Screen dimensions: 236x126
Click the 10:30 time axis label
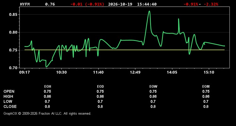(62, 72)
